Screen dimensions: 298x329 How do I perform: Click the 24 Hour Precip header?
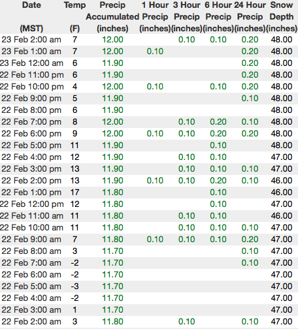tap(250, 17)
